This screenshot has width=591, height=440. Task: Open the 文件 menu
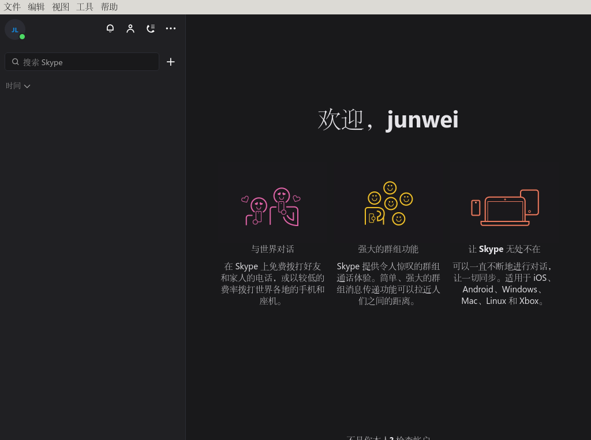coord(12,7)
